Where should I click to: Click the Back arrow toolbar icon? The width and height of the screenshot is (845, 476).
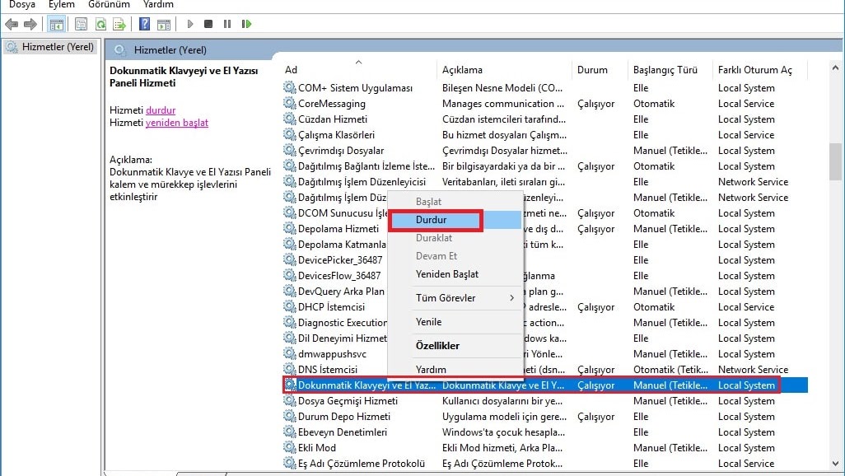click(12, 24)
